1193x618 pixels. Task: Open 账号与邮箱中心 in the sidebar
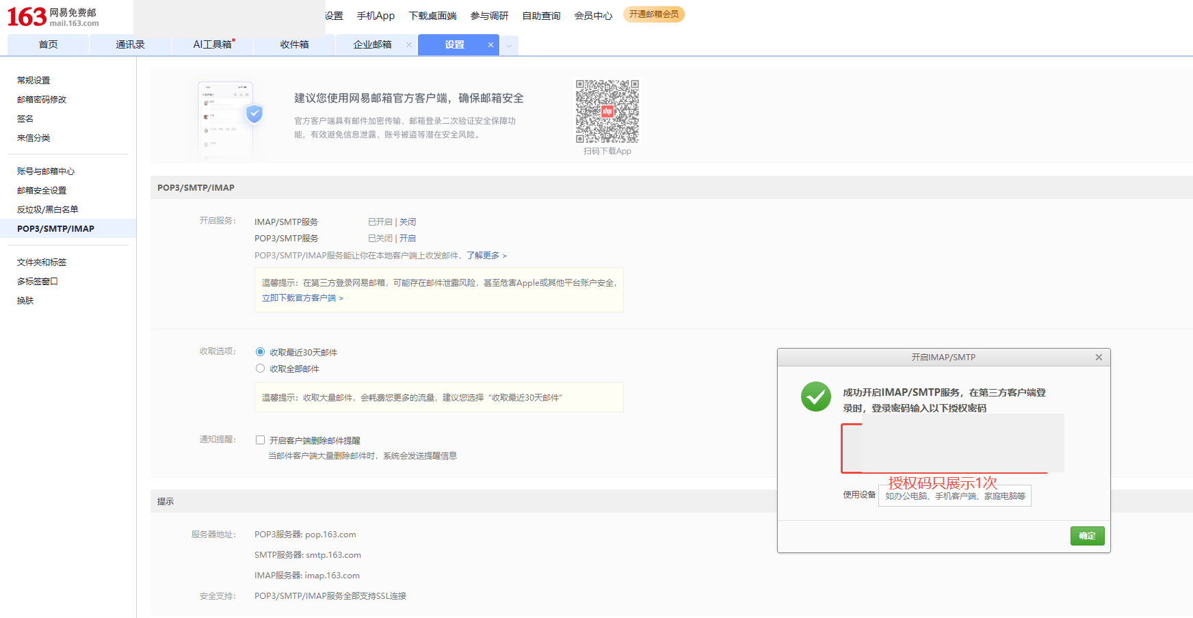point(46,172)
